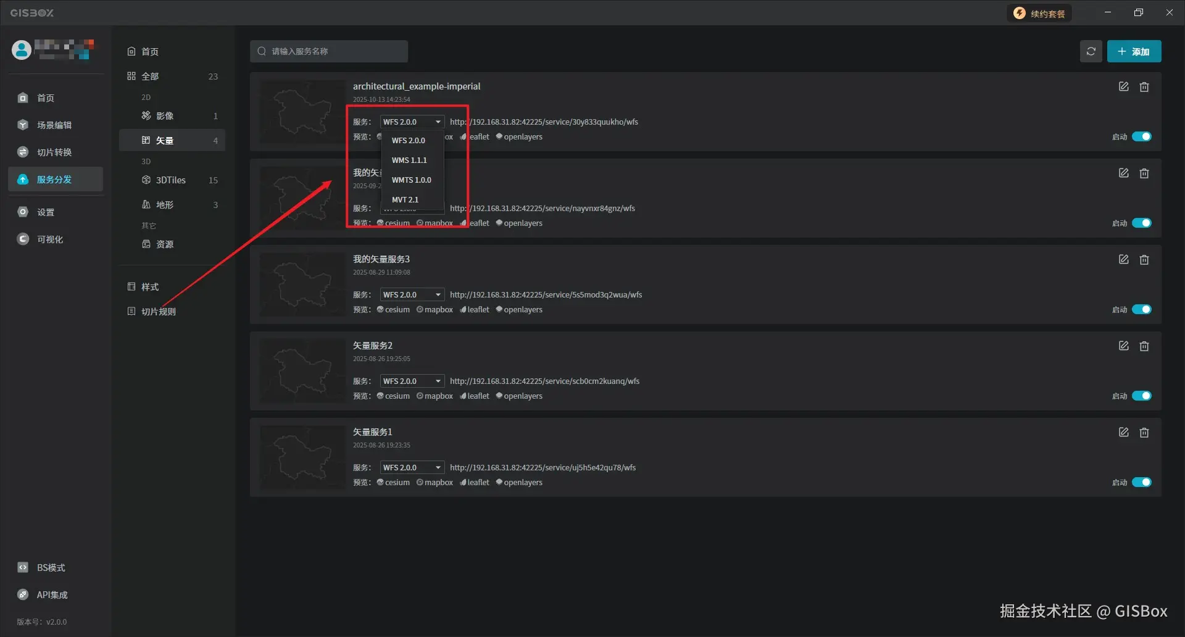
Task: Delete the architectural_example-imperial service
Action: [1145, 86]
